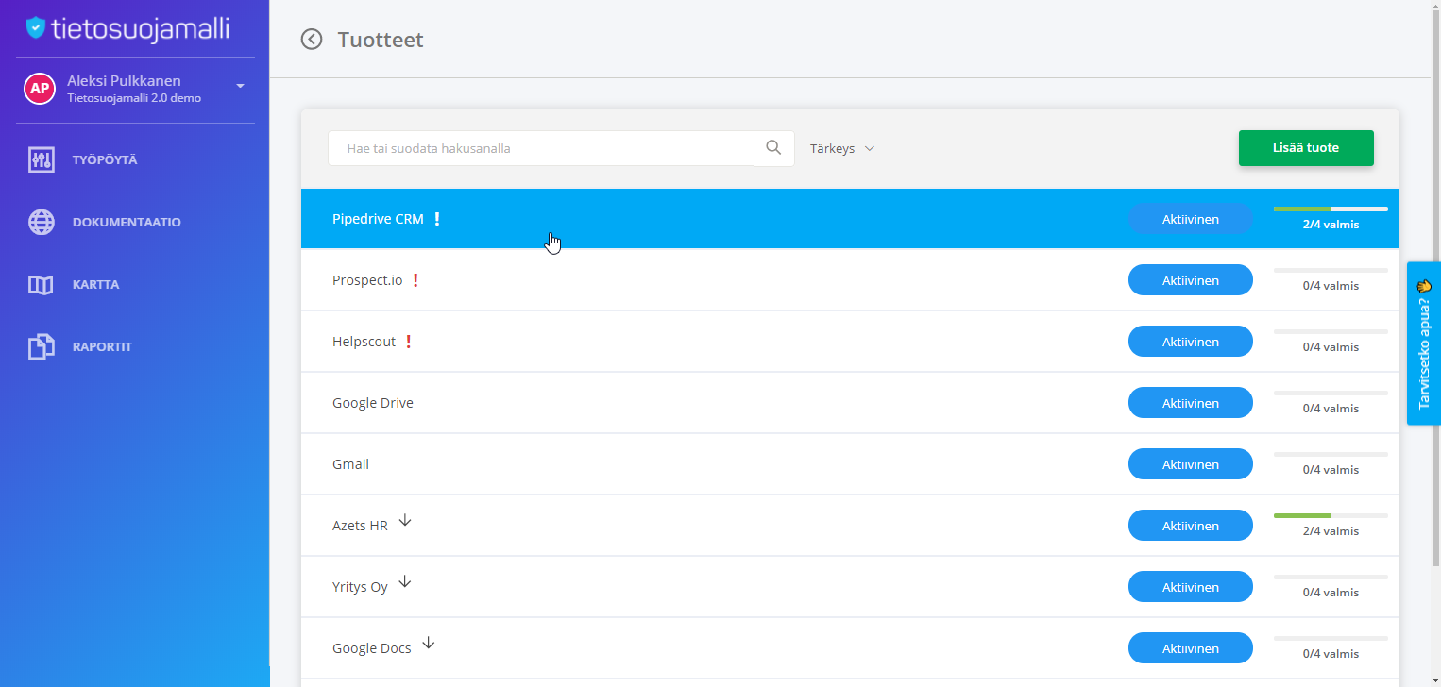Screen dimensions: 1441x687
Task: Click the Lisää tuote button
Action: (x=1306, y=148)
